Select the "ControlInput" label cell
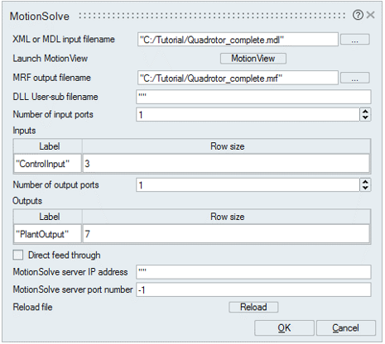 point(48,164)
